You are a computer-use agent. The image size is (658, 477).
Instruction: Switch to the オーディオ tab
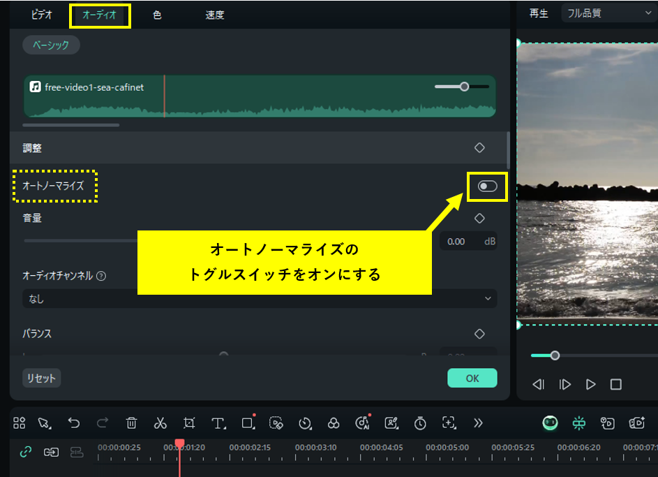point(100,14)
